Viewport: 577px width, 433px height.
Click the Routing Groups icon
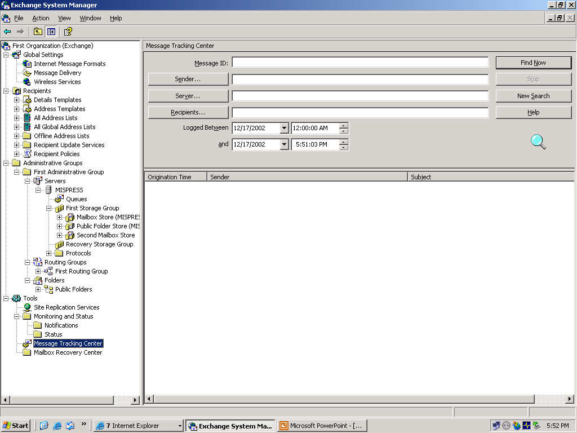click(x=38, y=262)
